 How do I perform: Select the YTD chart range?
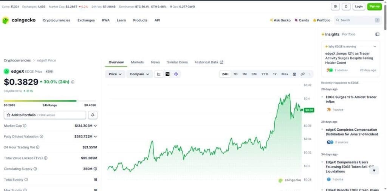(x=265, y=74)
